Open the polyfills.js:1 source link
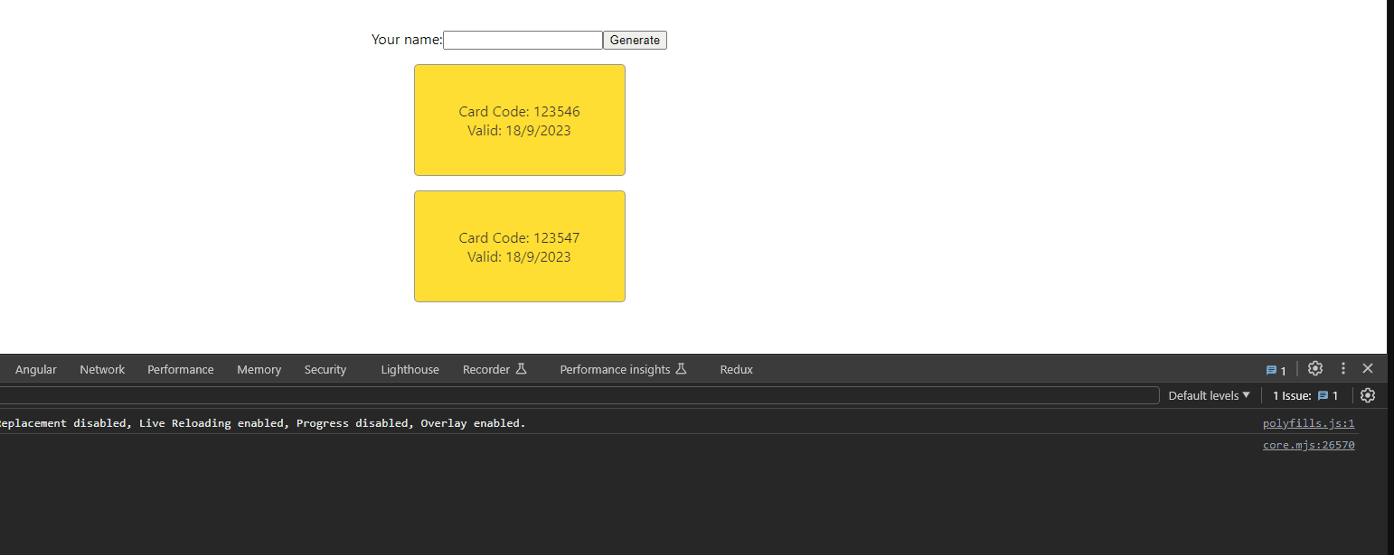This screenshot has width=1394, height=555. pyautogui.click(x=1308, y=423)
